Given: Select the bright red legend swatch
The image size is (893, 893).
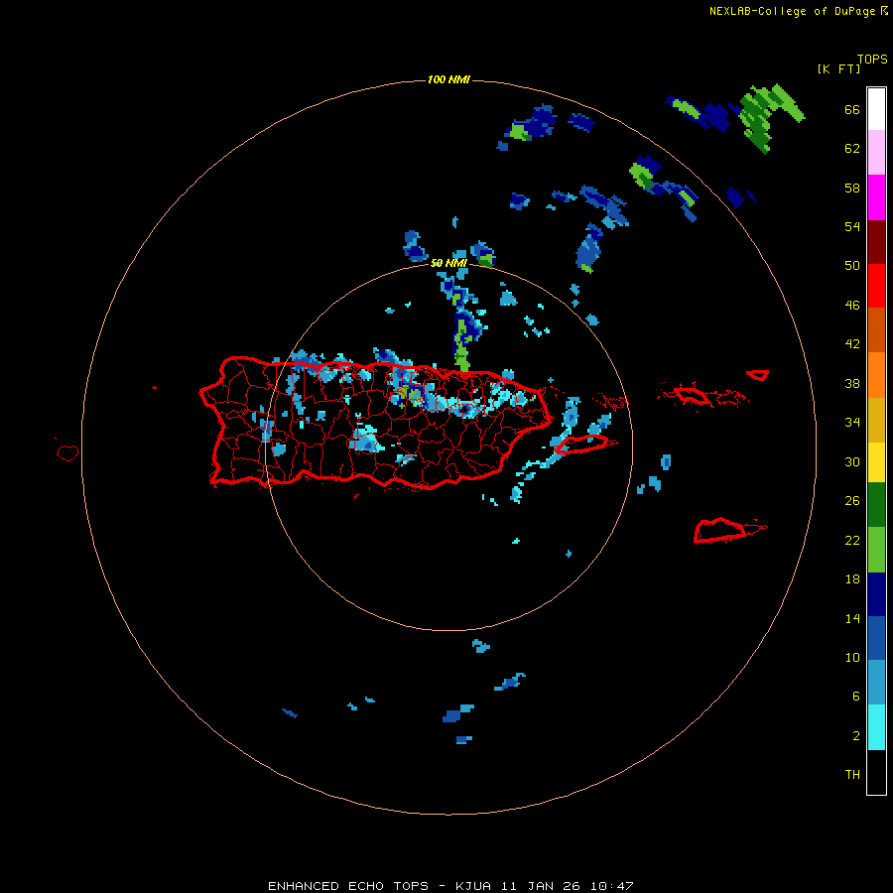Looking at the screenshot, I should pos(876,286).
